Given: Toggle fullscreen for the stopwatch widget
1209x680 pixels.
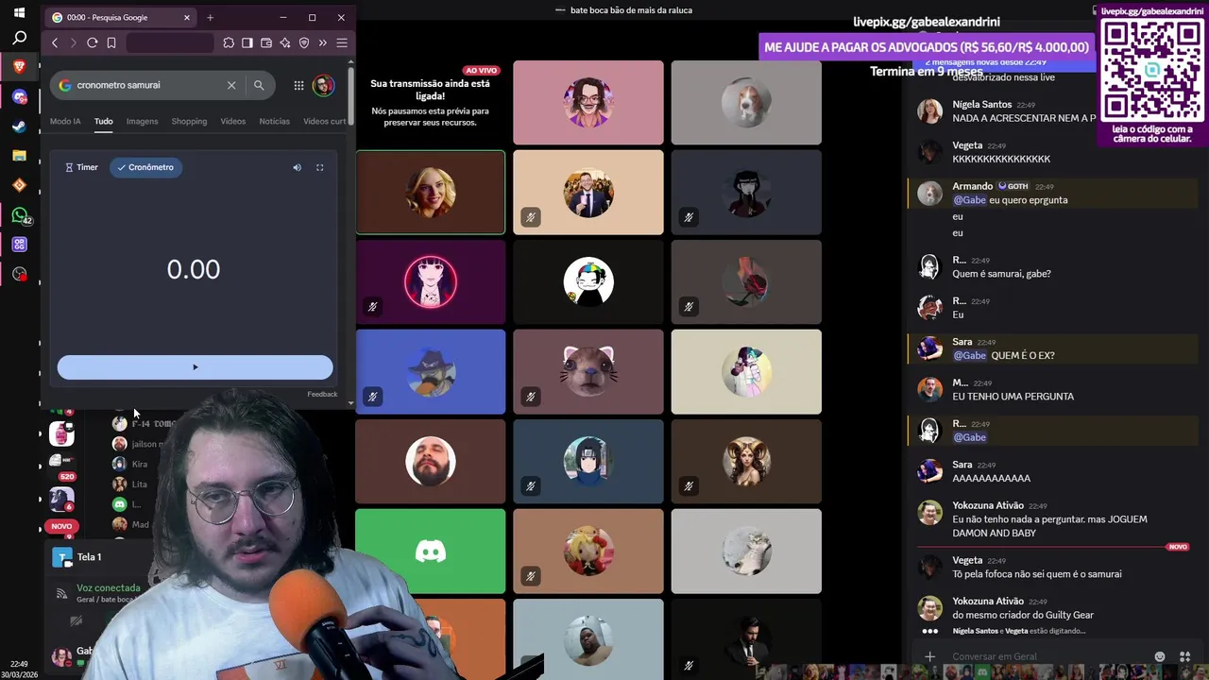Looking at the screenshot, I should point(319,167).
